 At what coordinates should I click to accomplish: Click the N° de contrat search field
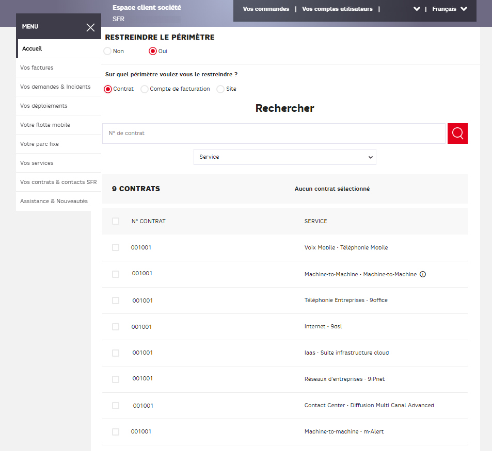[x=274, y=133]
